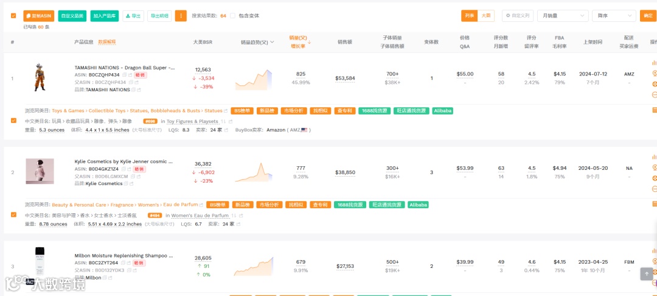Click the rank trend icon after Women's Eau de Parfum
Viewport: 657px width, 296px height.
click(235, 216)
